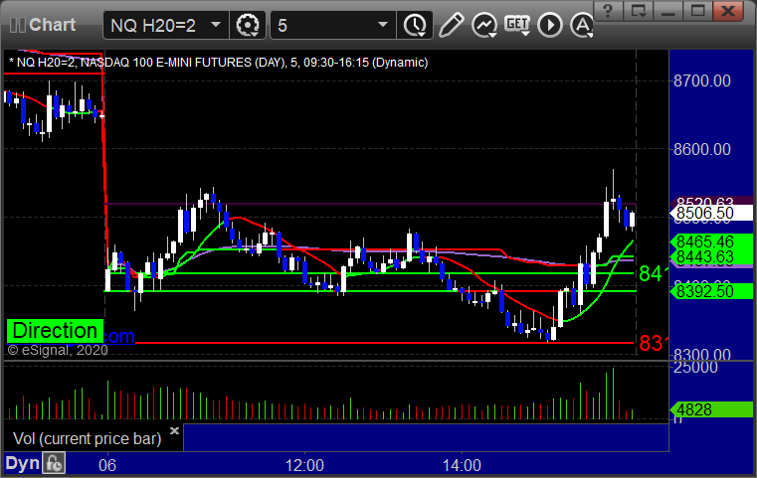This screenshot has height=478, width=757.
Task: Click the 8392.50 green price marker
Action: pos(704,291)
